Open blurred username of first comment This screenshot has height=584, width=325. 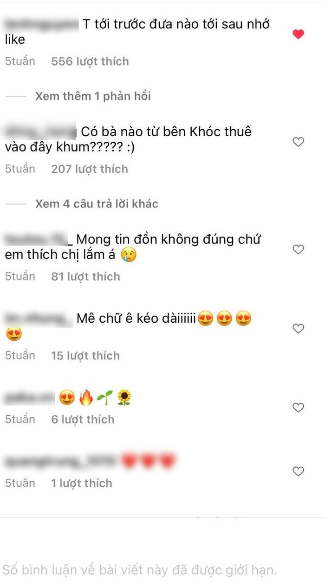[41, 24]
